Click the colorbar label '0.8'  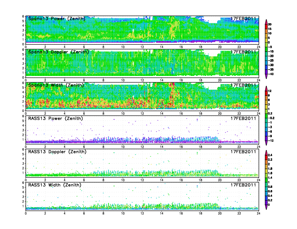(270, 187)
